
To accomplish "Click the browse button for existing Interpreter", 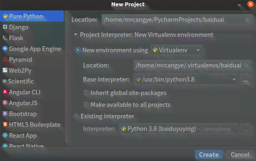I will (x=245, y=129).
